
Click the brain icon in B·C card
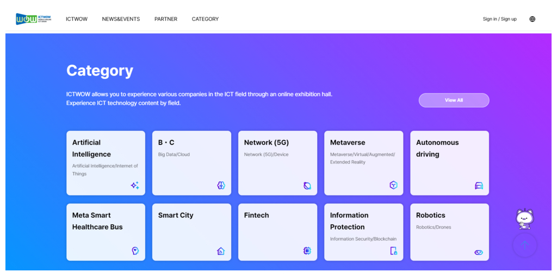[221, 185]
